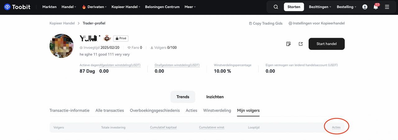Click the edit profile pencil icon

click(x=289, y=44)
